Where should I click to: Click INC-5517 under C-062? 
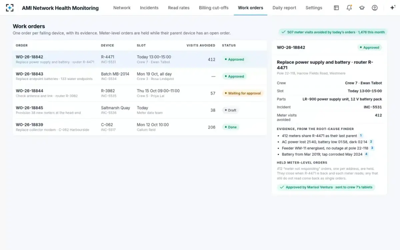108,130
